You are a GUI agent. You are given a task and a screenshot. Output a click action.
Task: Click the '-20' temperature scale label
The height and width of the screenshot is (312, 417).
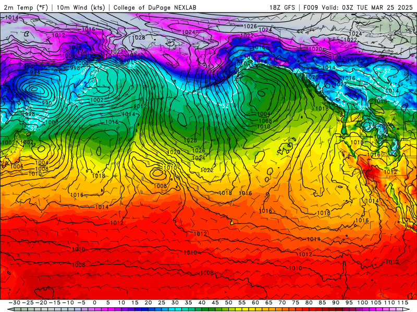coord(41,303)
